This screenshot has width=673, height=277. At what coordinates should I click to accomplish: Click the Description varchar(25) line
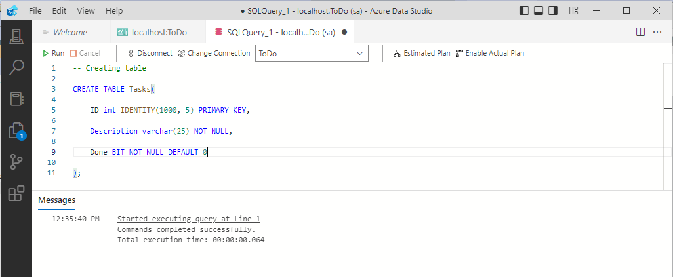click(x=161, y=131)
